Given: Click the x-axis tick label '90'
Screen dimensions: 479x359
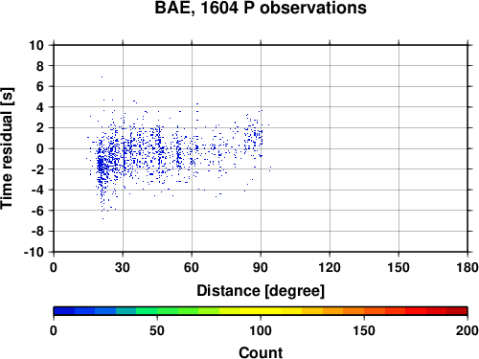Looking at the screenshot, I should click(x=261, y=267).
